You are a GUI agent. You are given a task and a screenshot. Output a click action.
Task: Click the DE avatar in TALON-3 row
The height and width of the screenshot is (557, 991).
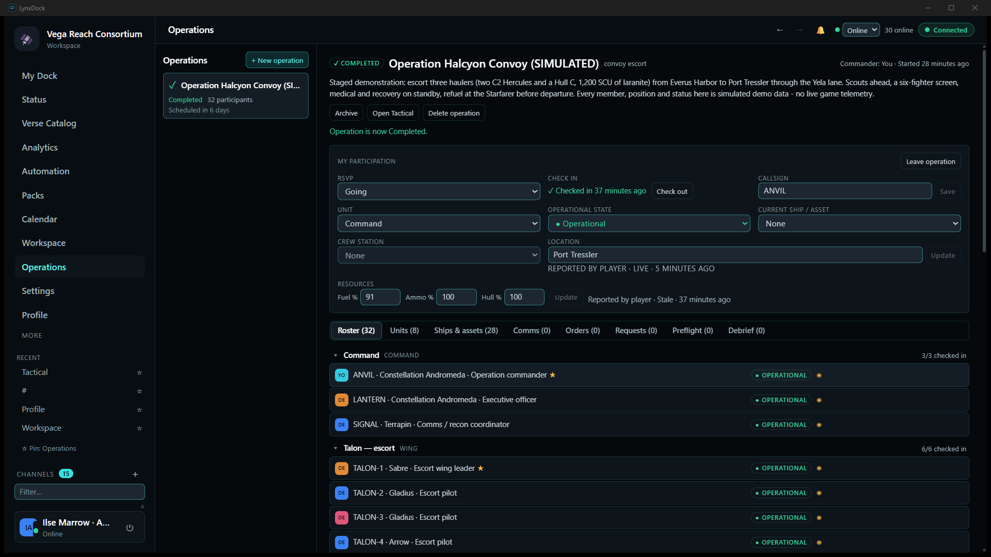342,517
